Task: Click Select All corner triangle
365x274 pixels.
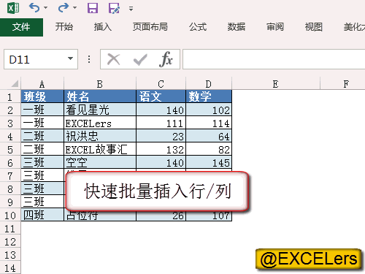Action: tap(15, 84)
